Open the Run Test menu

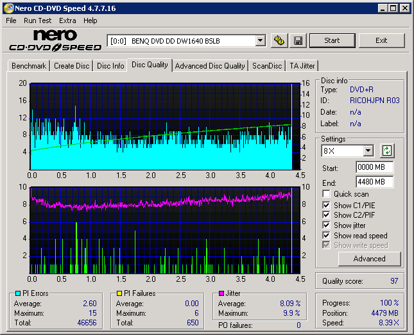[38, 20]
